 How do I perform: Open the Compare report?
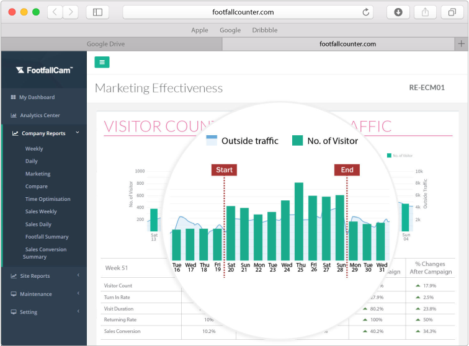click(36, 186)
